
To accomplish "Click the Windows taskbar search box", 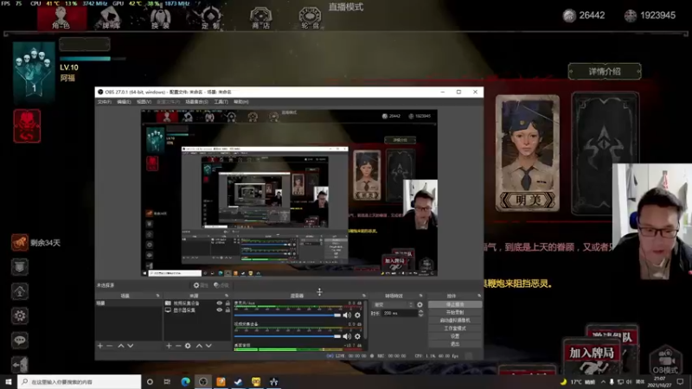I will click(80, 382).
